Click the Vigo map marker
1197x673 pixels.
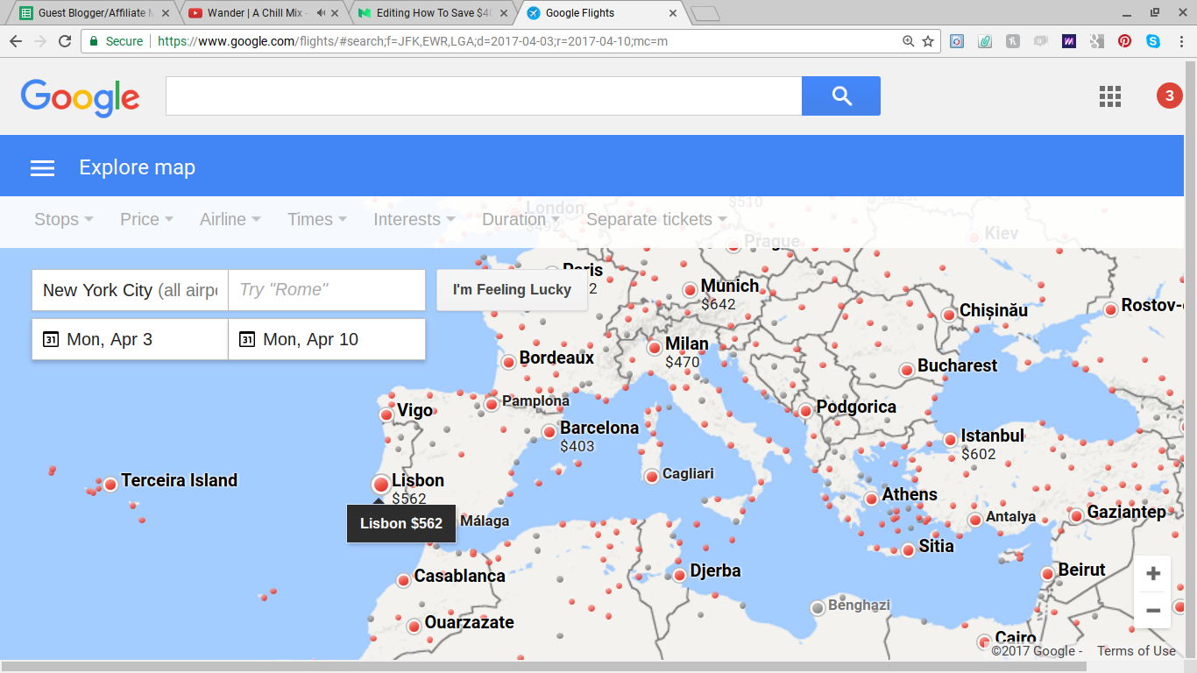point(386,414)
